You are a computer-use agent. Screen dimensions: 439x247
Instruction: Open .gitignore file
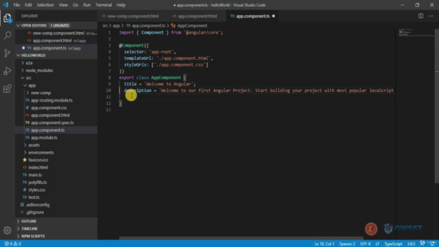pyautogui.click(x=56, y=212)
